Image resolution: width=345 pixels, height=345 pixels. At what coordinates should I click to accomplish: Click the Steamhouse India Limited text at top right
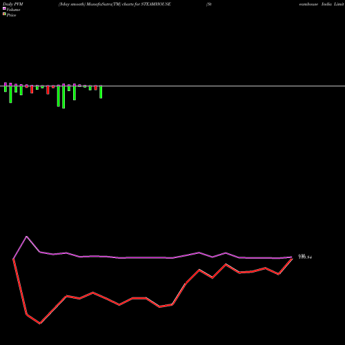[322, 4]
